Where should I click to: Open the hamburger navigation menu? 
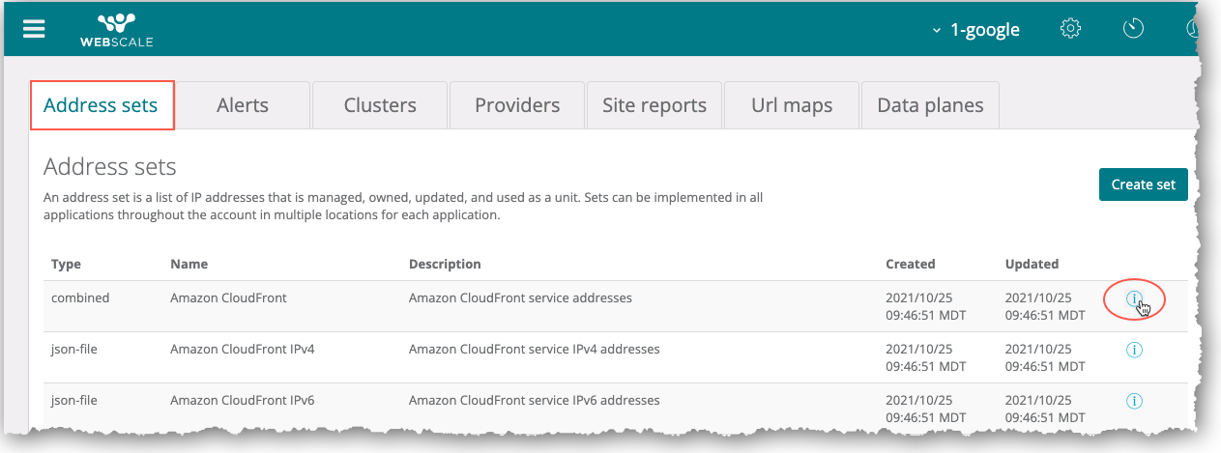pos(34,28)
